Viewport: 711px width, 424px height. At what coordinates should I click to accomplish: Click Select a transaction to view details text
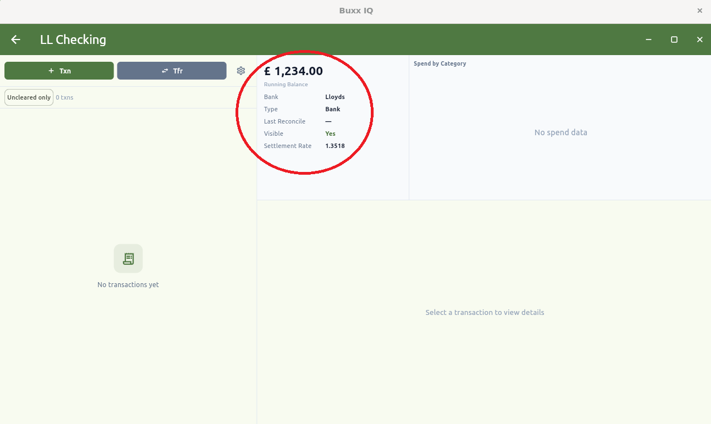484,312
